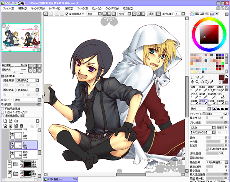Open the ファイル(F) menu
230x182 pixels.
8,8
